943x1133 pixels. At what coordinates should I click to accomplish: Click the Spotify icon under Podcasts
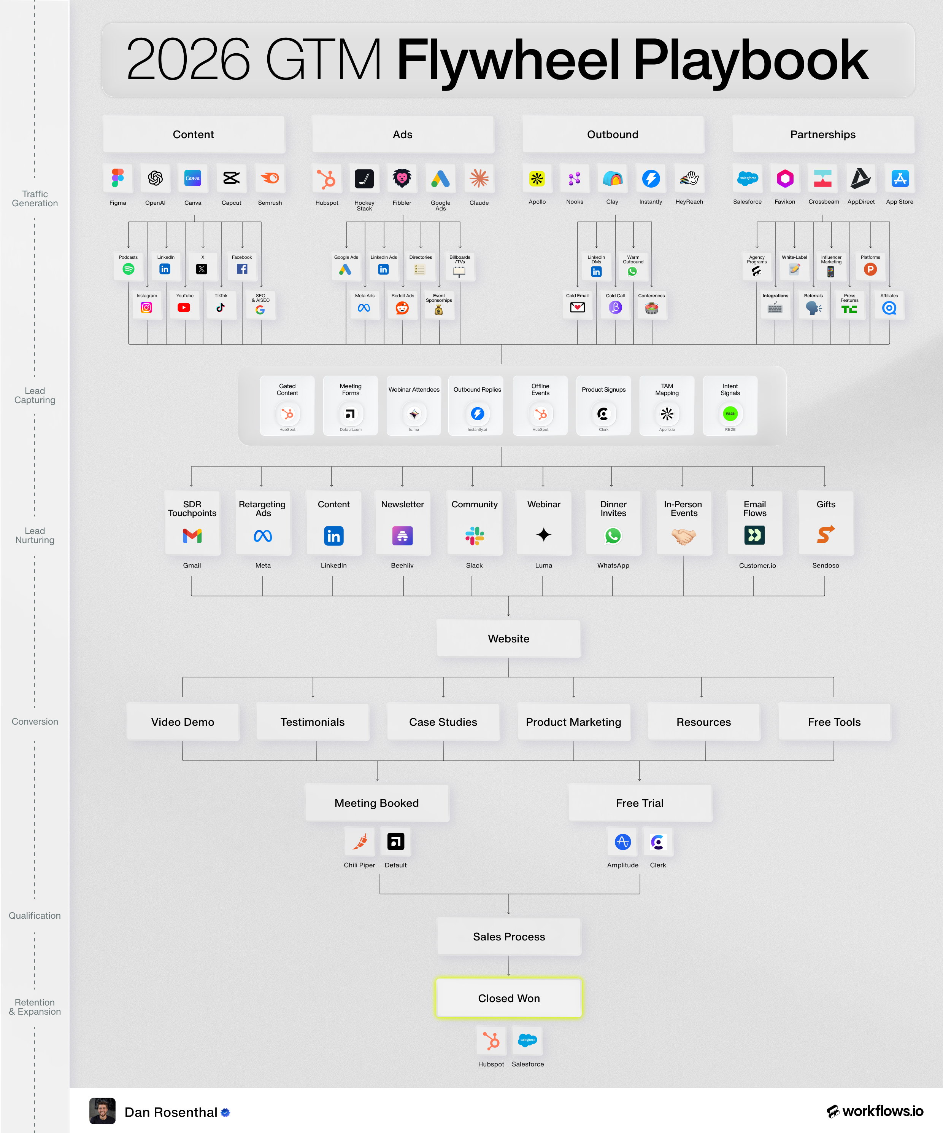[x=128, y=269]
